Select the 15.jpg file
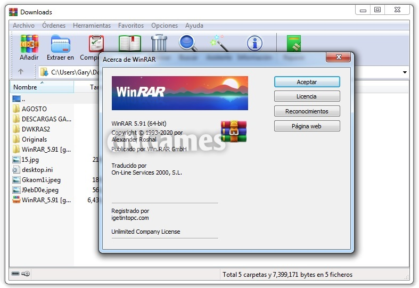419x288 pixels. click(x=26, y=160)
